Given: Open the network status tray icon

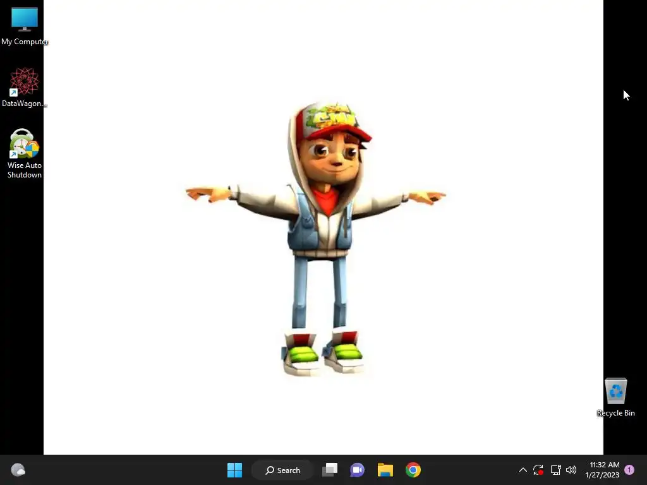Looking at the screenshot, I should click(555, 470).
